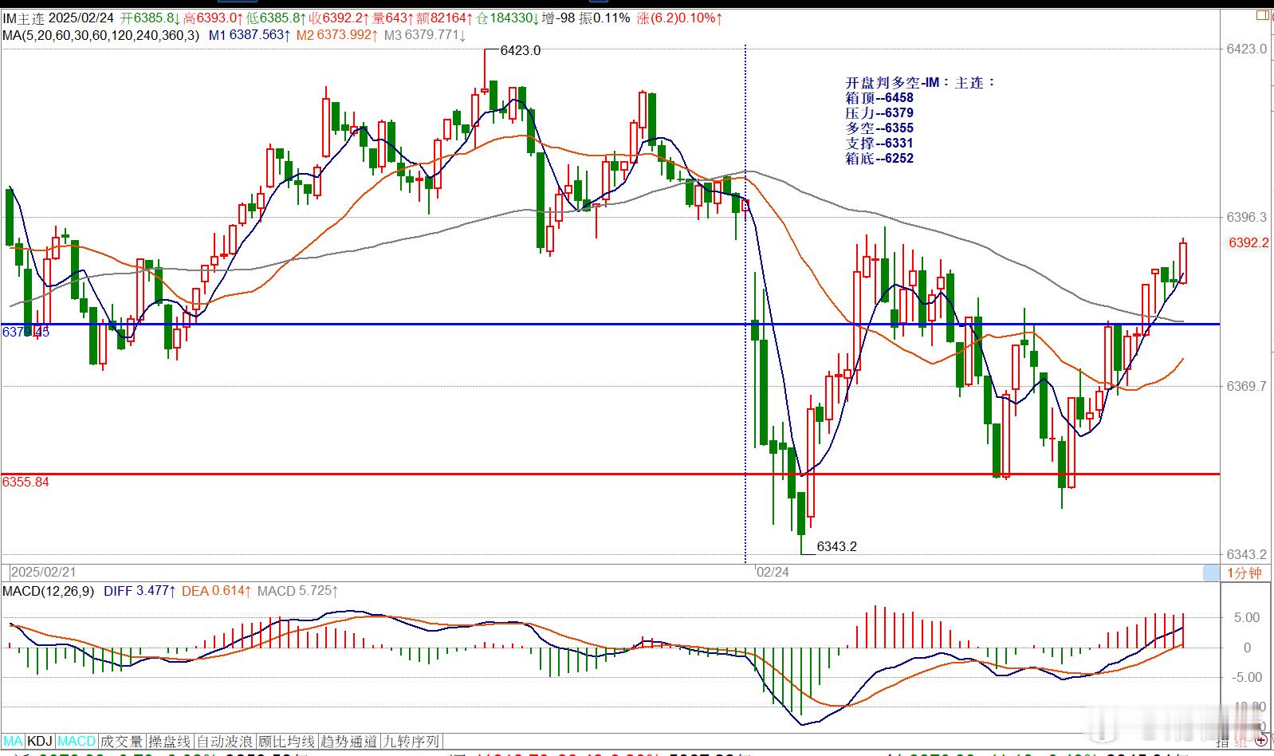Image resolution: width=1274 pixels, height=756 pixels.
Task: Click the 支撑--6331 annotation line
Action: tap(879, 144)
